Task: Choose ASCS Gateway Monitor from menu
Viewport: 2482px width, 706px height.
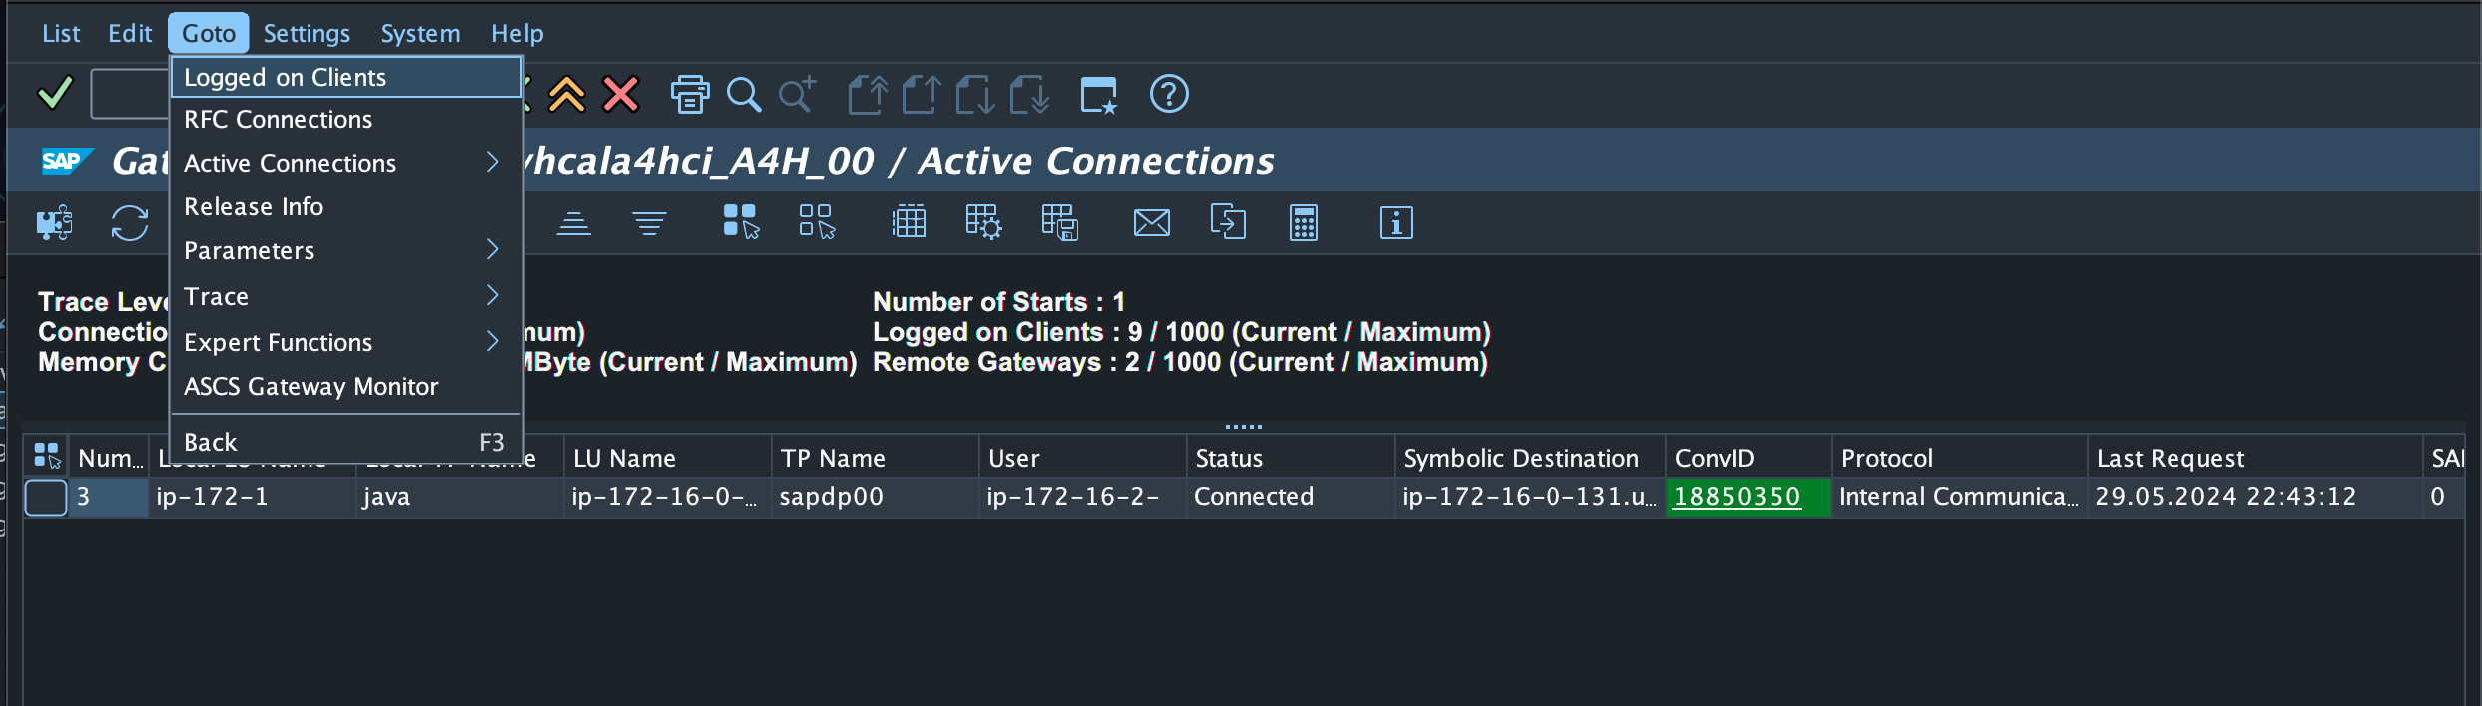Action: (x=311, y=386)
